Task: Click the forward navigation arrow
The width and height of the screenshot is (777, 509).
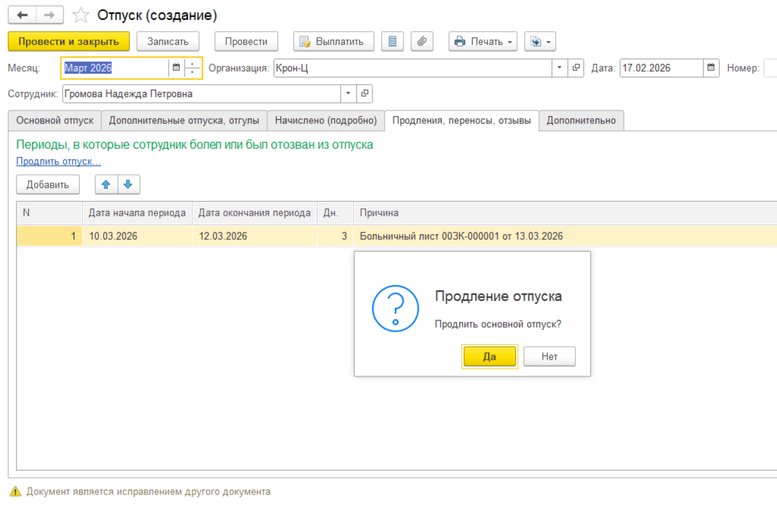Action: pos(49,15)
